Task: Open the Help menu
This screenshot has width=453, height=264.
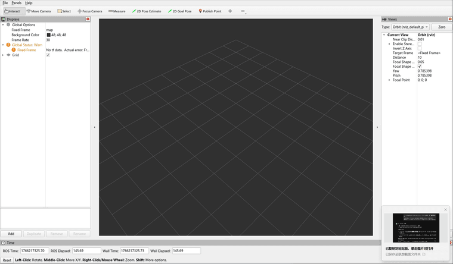Action: click(29, 3)
